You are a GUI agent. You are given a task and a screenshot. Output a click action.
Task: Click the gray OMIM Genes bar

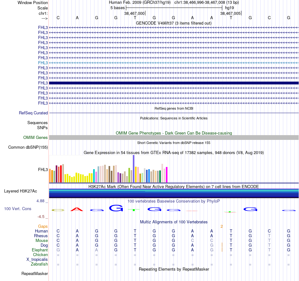(174, 137)
